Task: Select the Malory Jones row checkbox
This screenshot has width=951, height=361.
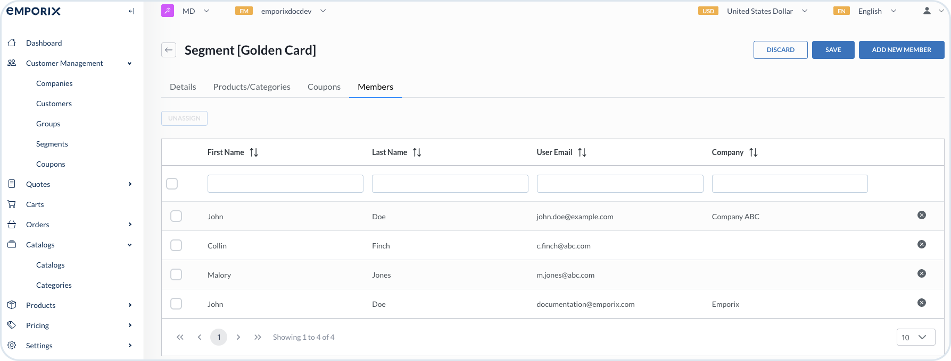Action: (176, 274)
